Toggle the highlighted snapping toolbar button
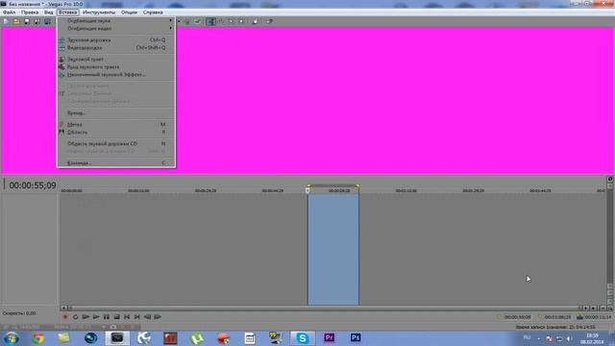 coord(210,21)
